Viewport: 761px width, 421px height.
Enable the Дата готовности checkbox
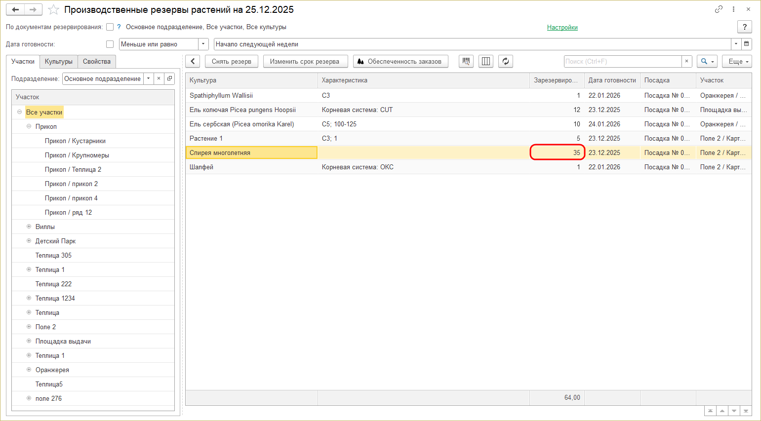tap(110, 44)
